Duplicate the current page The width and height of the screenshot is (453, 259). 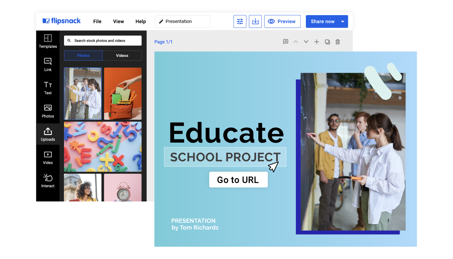[327, 42]
